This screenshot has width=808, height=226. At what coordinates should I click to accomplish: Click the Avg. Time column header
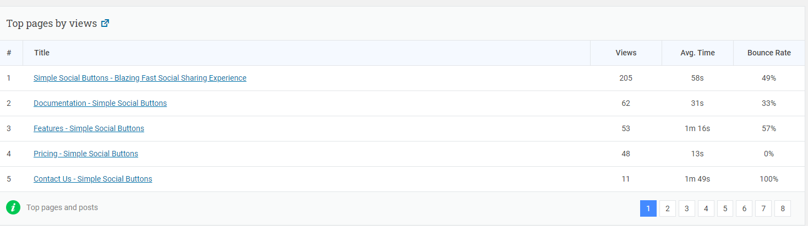(697, 53)
